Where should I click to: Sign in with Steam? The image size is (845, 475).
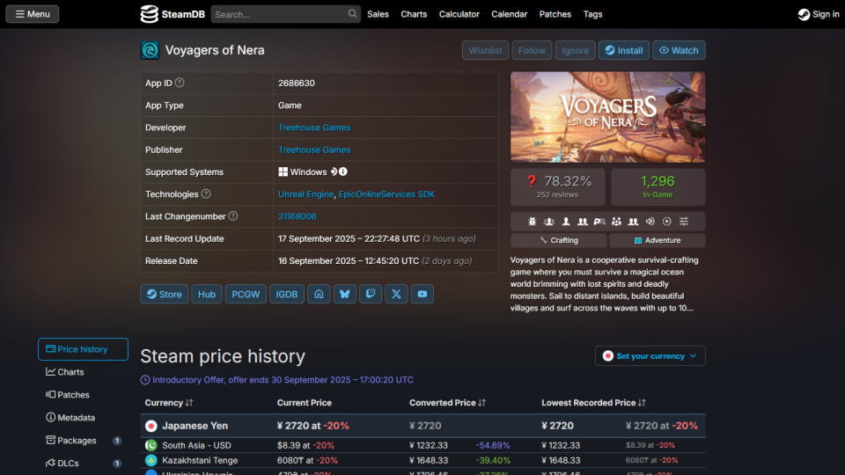819,14
